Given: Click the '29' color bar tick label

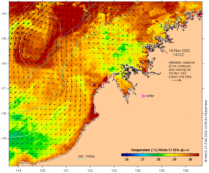Looking at the screenshot, I should 174,160.
